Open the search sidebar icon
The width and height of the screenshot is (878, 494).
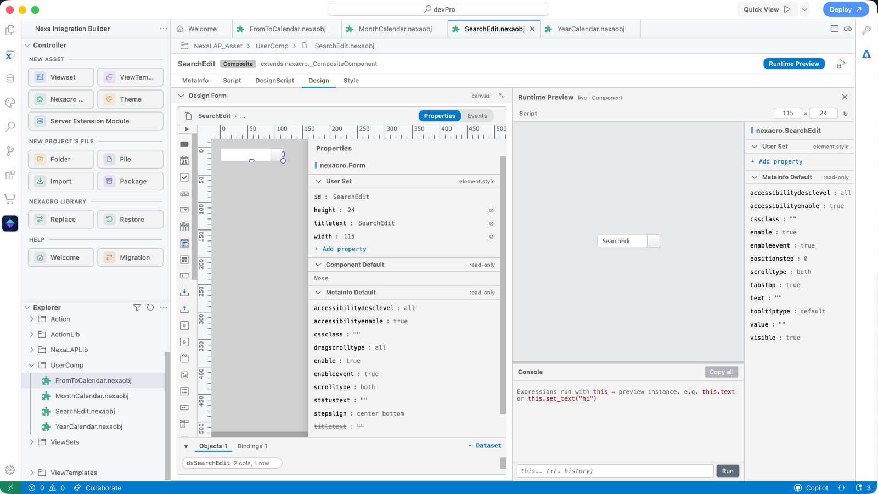10,127
